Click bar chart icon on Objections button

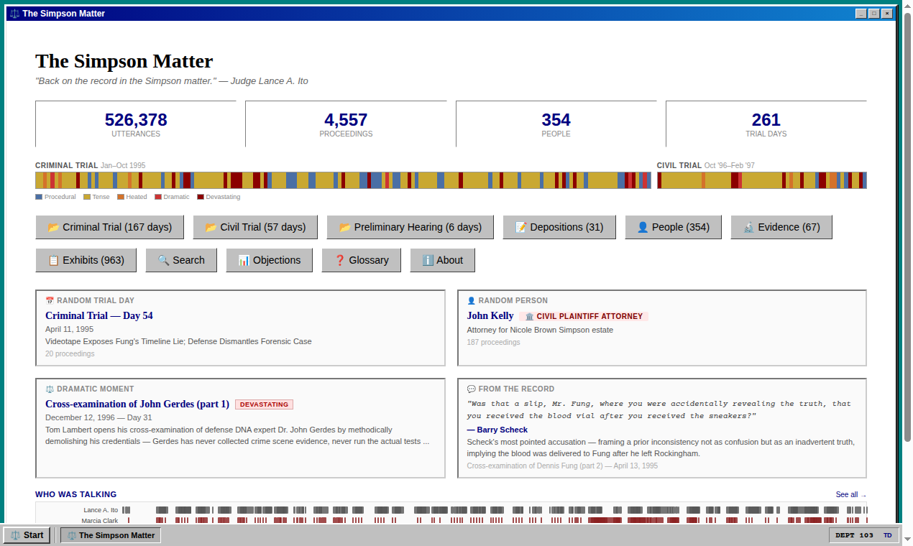[244, 260]
